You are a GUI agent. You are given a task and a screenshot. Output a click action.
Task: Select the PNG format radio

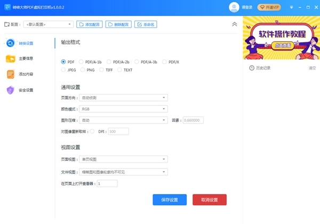point(83,70)
